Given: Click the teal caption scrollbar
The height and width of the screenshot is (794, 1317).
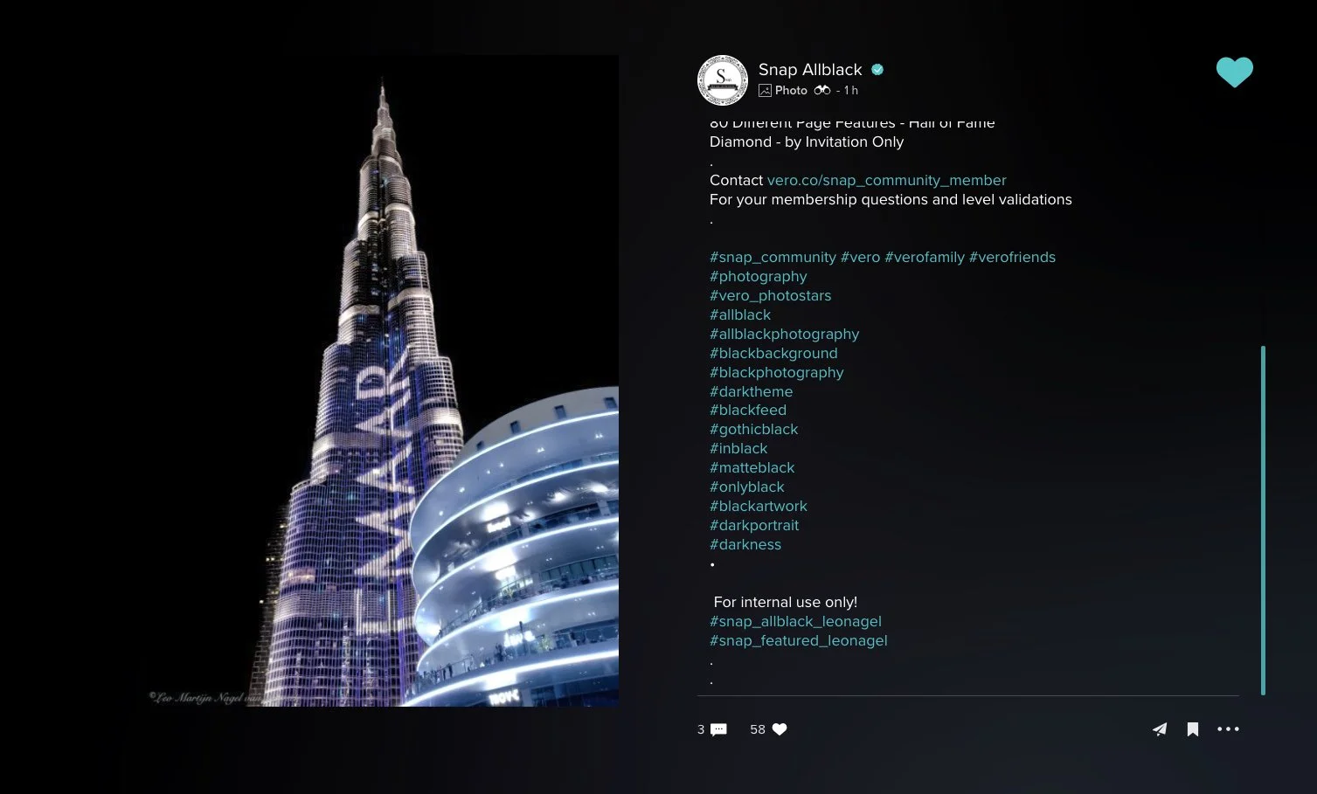Looking at the screenshot, I should click(1263, 521).
